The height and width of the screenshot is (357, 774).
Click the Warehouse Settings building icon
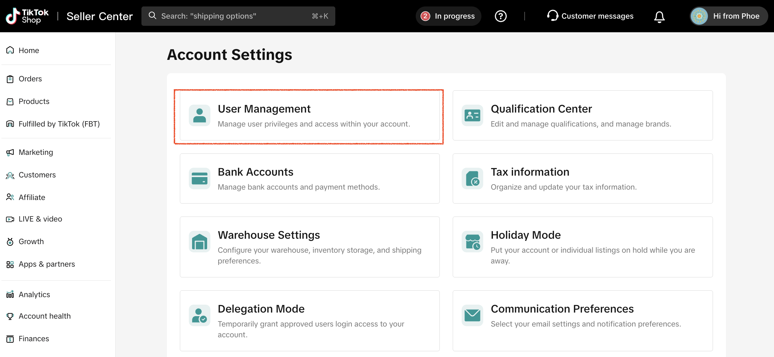(200, 242)
